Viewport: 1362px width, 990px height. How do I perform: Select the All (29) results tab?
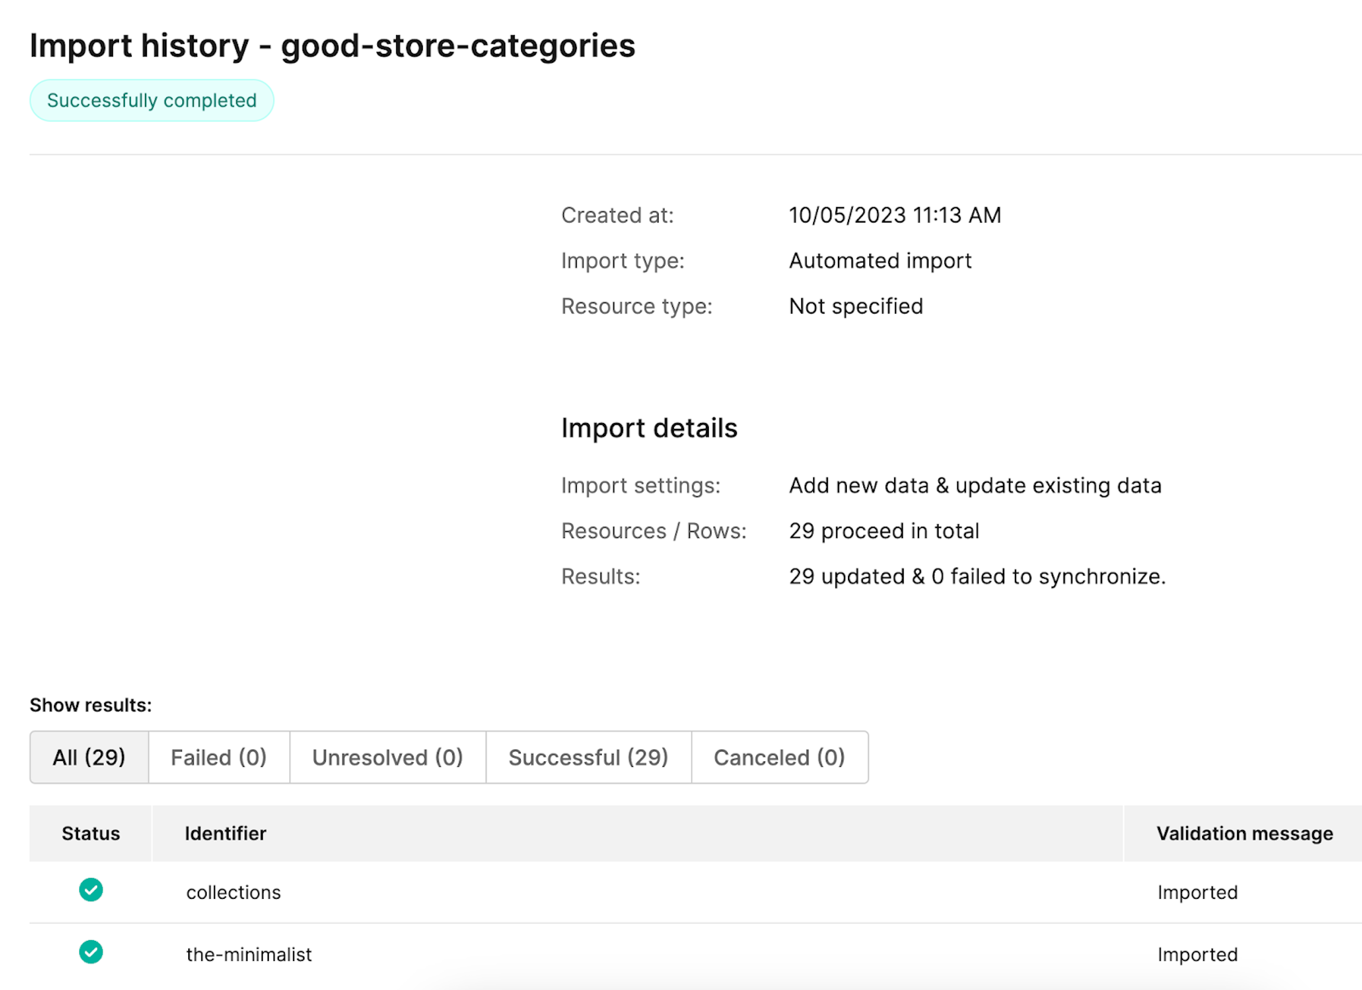pos(89,757)
